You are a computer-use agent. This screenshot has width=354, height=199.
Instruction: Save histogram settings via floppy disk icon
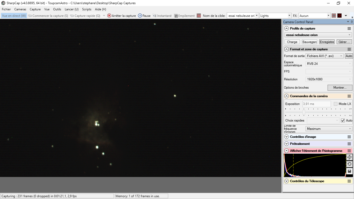pos(349,171)
